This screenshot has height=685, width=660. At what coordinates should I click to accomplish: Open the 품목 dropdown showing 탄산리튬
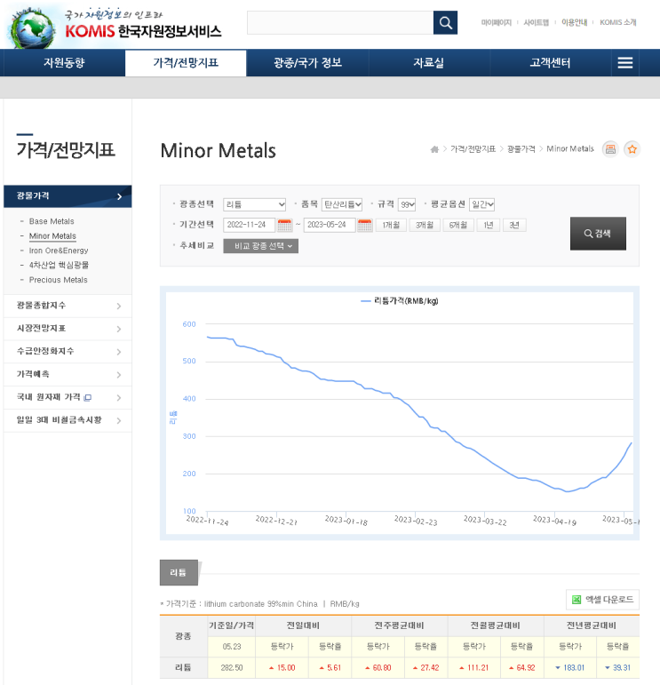point(342,204)
